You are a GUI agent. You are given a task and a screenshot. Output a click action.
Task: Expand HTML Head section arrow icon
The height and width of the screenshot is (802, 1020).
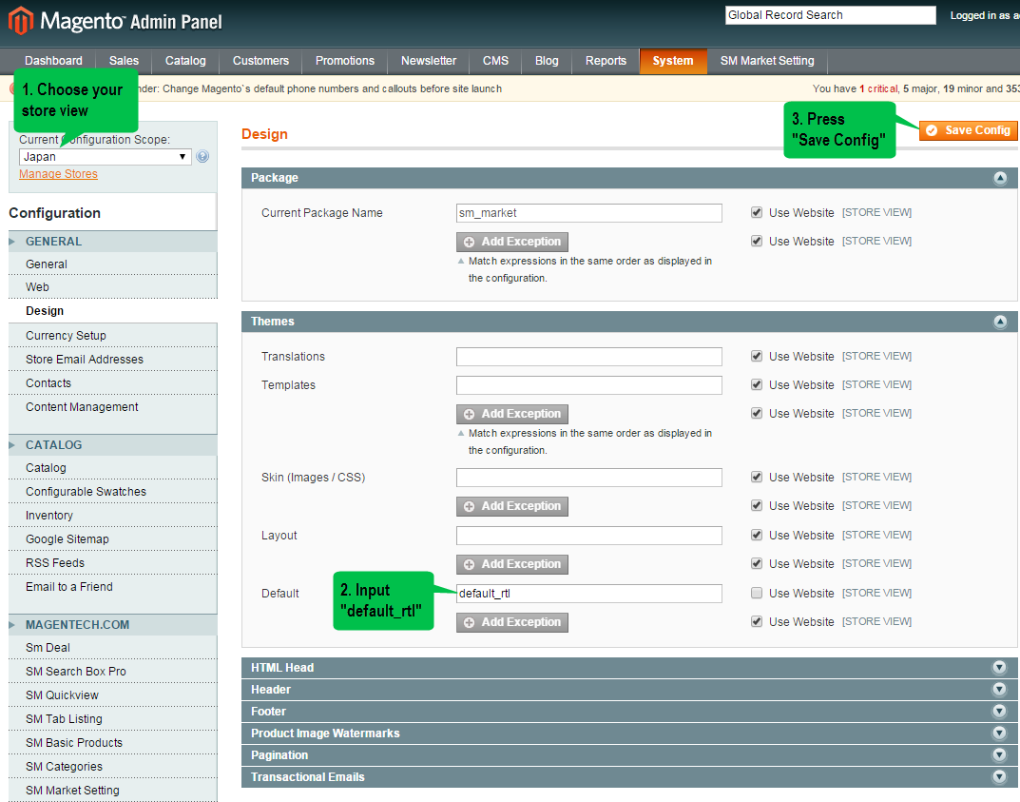(x=999, y=667)
